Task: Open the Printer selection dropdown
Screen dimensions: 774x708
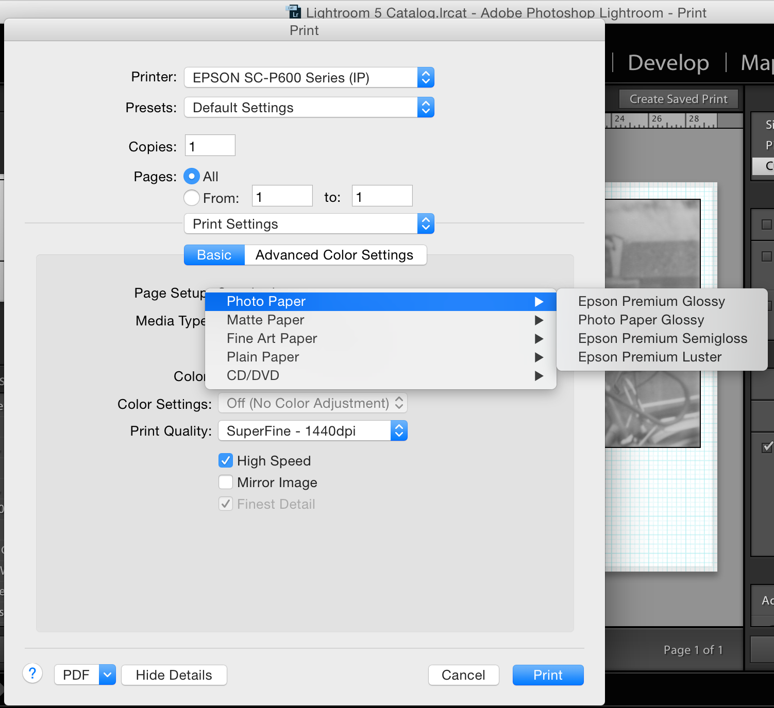Action: [309, 78]
